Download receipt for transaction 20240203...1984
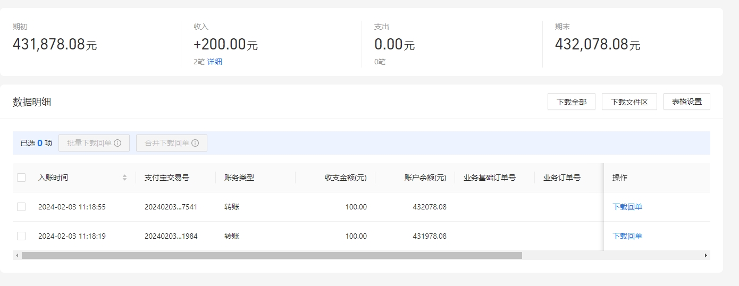This screenshot has height=286, width=739. [627, 236]
